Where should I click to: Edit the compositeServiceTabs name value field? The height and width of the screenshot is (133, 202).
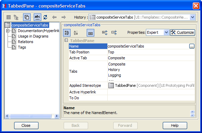coord(148,46)
